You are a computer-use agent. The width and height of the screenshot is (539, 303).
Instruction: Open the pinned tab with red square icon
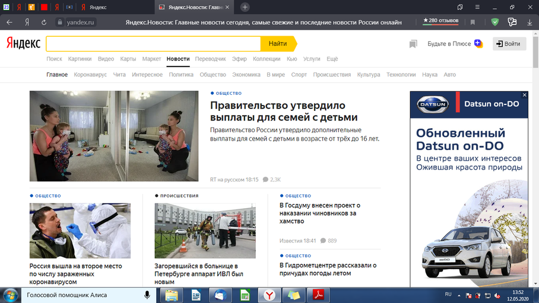click(x=44, y=7)
